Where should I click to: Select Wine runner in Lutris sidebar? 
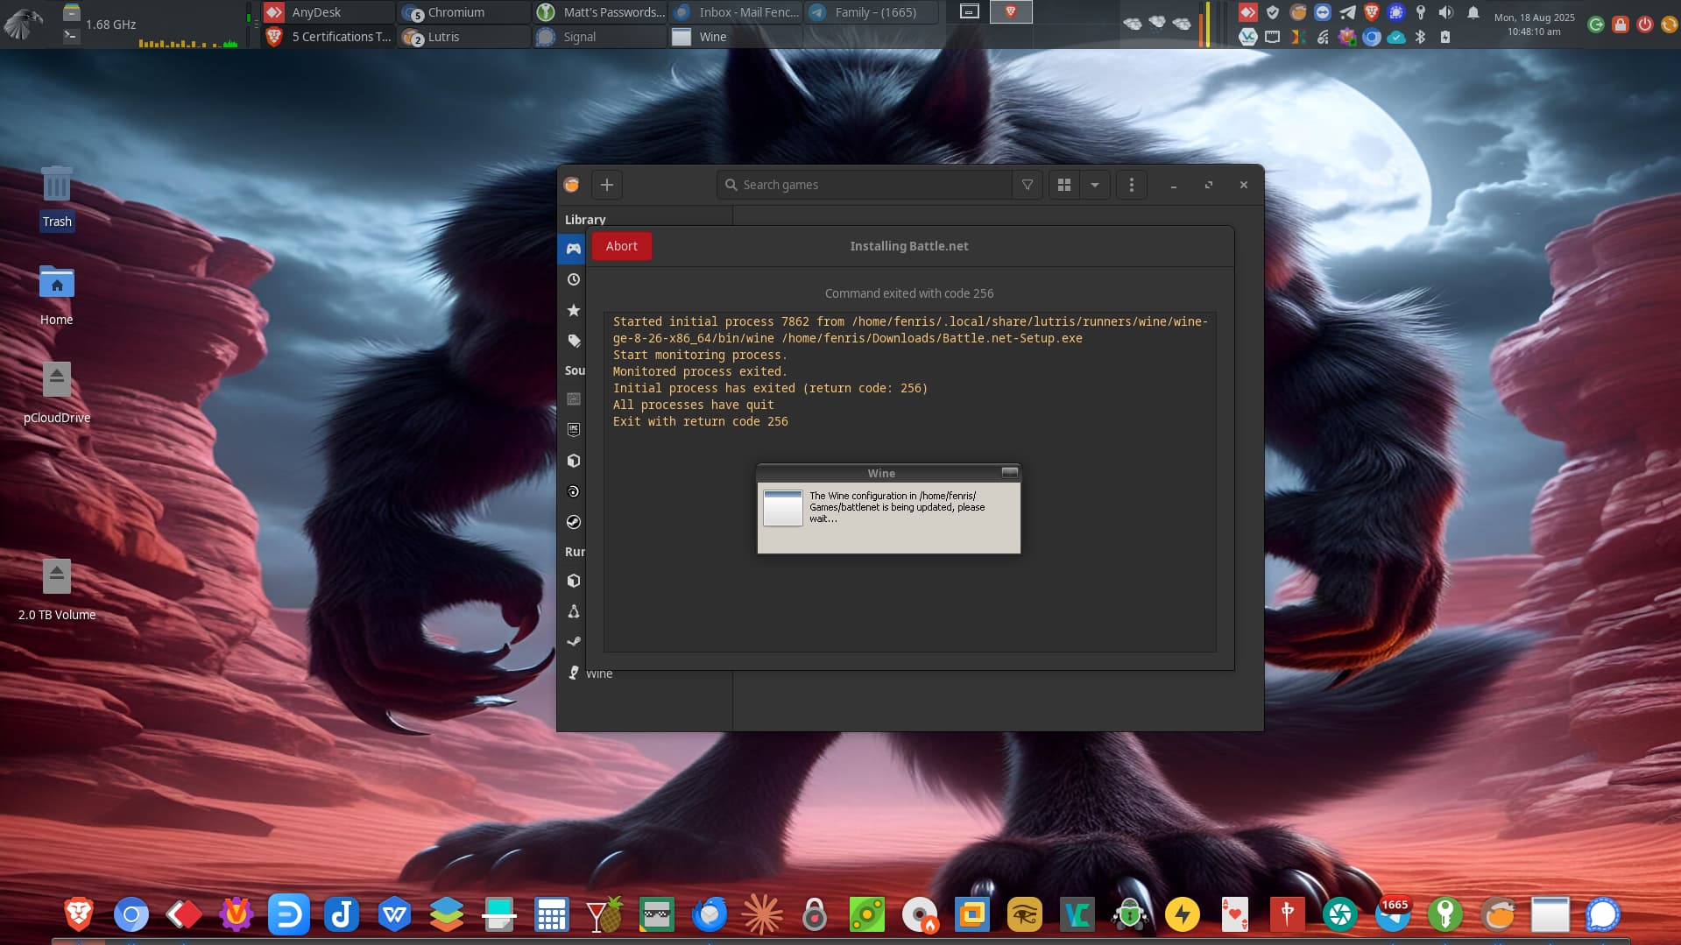click(590, 673)
